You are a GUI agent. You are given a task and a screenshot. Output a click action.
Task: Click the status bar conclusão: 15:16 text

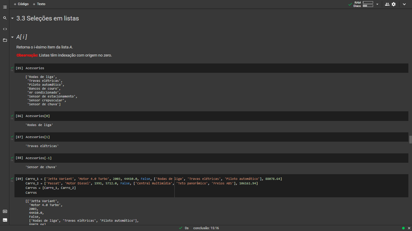click(x=206, y=228)
